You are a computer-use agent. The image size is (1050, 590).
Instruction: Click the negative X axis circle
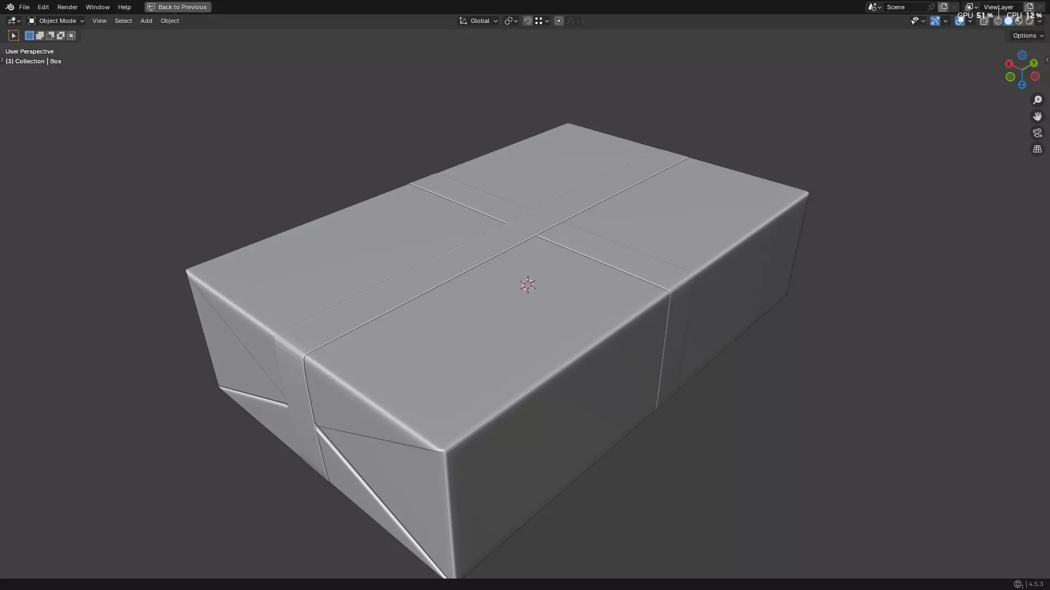(1035, 76)
